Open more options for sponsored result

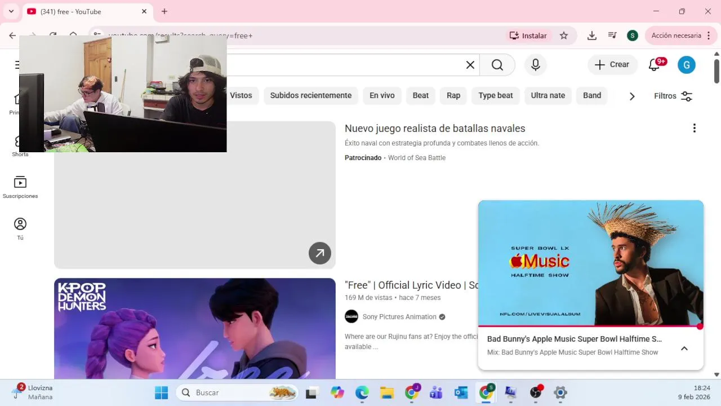click(x=695, y=129)
